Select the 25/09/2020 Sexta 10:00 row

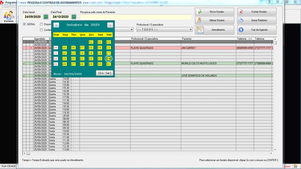[148, 131]
